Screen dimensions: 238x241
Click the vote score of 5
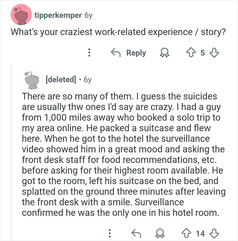202,53
